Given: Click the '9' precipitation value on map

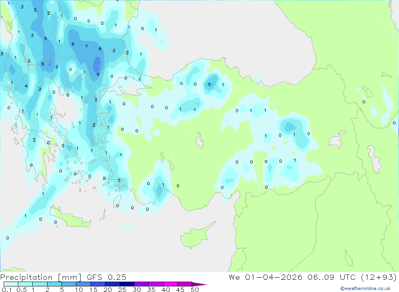Looking at the screenshot, I should pyautogui.click(x=98, y=74).
